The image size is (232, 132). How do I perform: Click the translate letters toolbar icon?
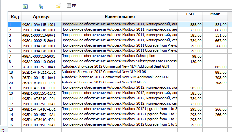point(41,7)
